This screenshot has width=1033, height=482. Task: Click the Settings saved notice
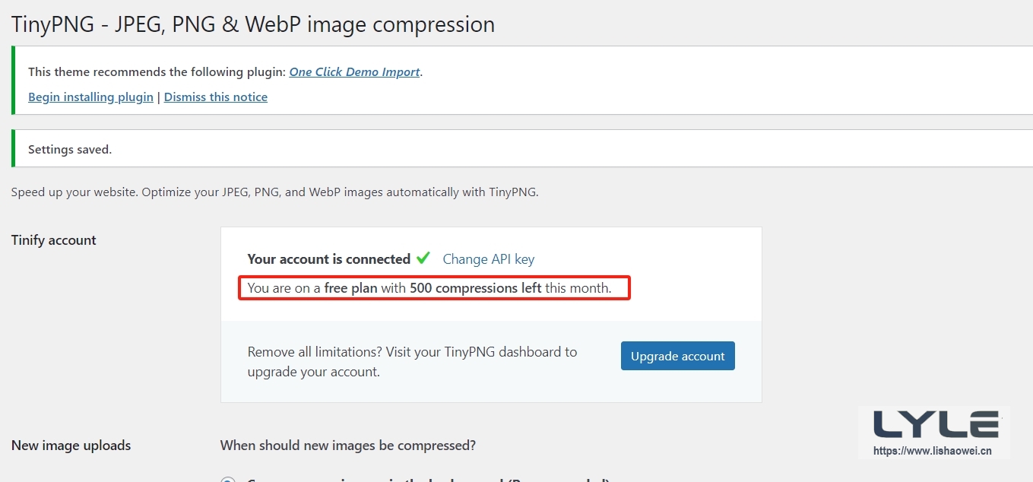(70, 150)
